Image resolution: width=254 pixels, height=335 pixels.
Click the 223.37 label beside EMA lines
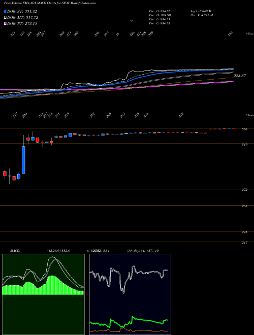[240, 76]
